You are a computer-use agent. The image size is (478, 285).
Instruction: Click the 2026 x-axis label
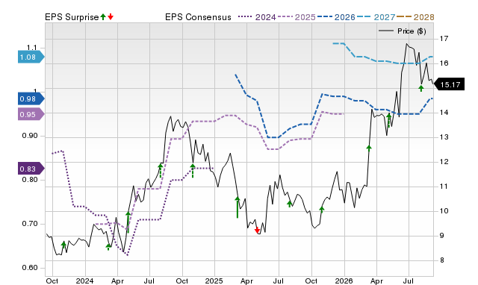[x=344, y=281]
